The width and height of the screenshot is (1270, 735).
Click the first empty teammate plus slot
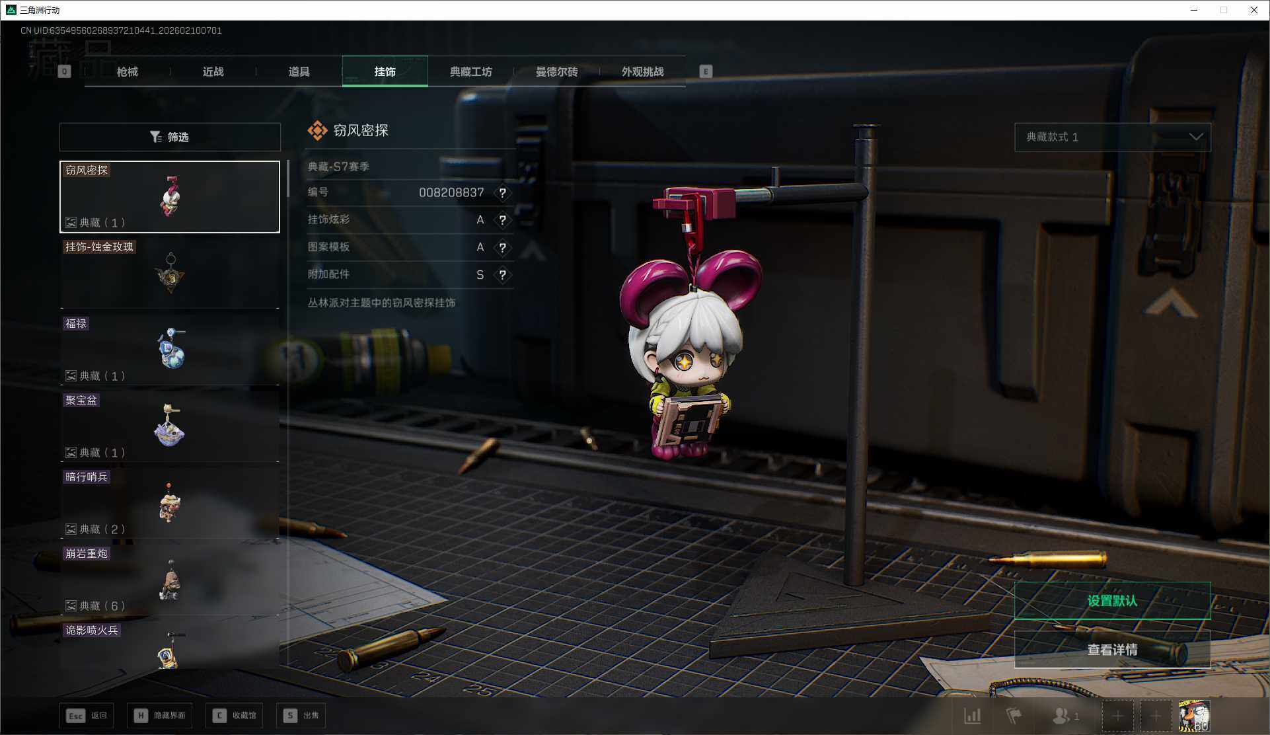(x=1117, y=716)
